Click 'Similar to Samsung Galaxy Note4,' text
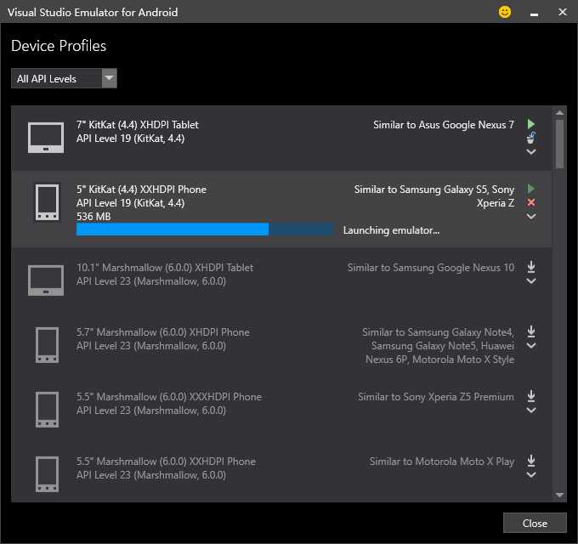Viewport: 578px width, 544px height. point(438,332)
